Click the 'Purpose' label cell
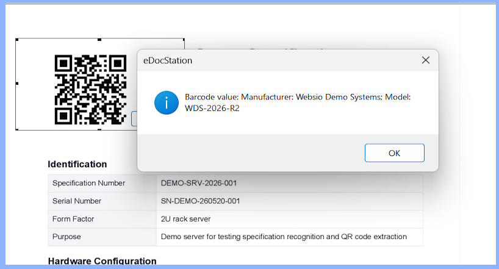 coord(102,237)
